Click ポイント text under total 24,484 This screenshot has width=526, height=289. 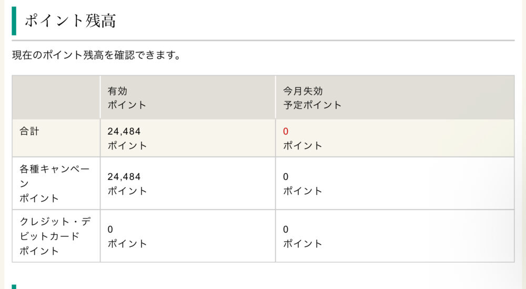[x=127, y=146]
